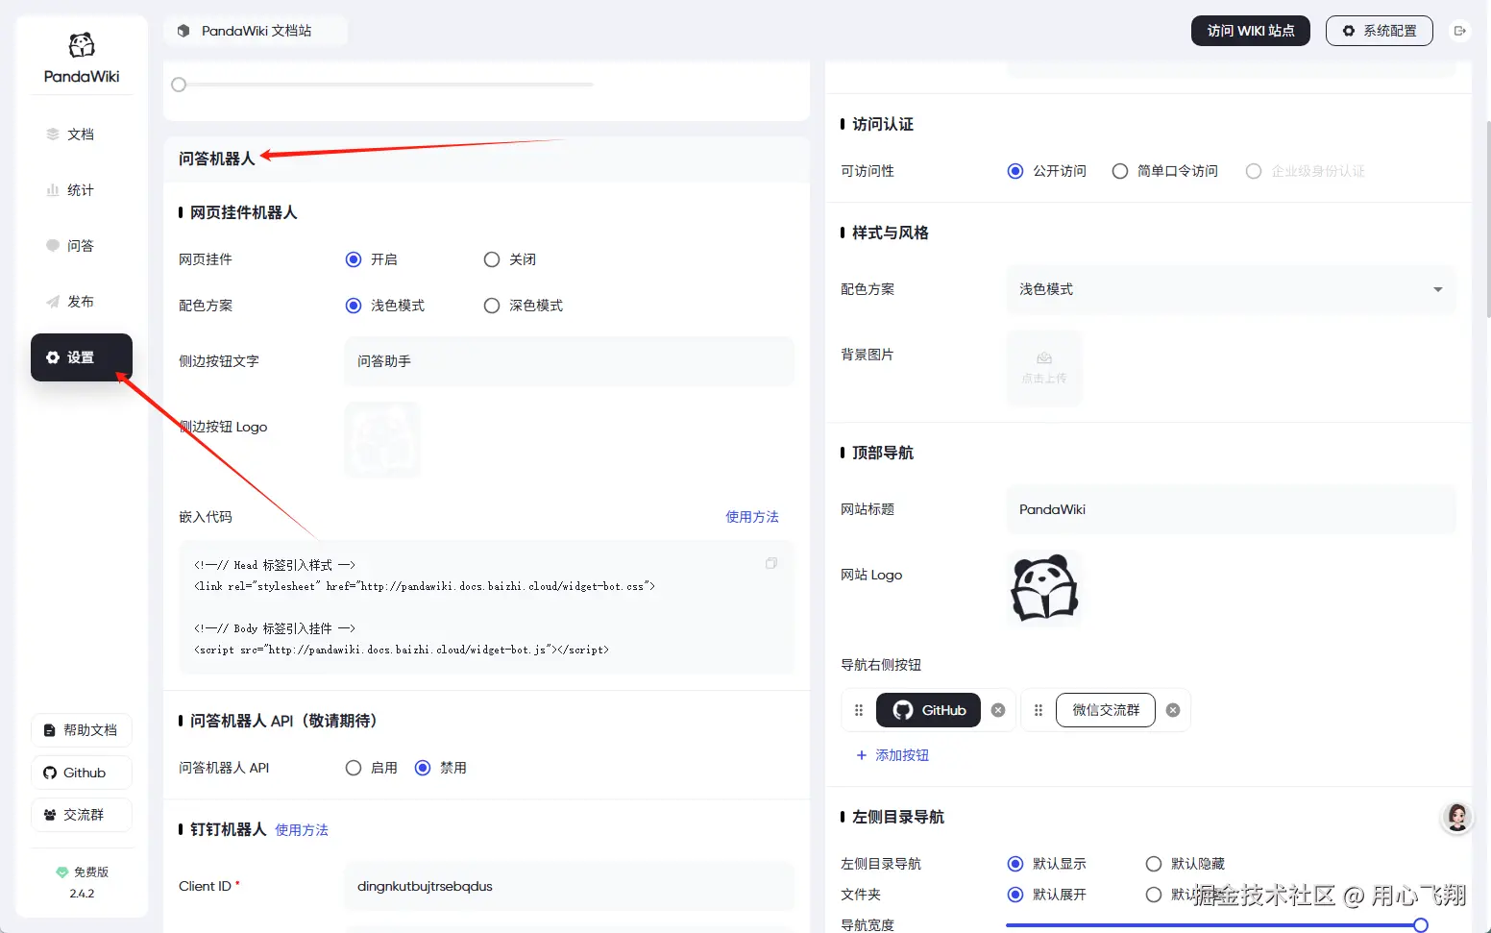This screenshot has width=1491, height=933.
Task: Select 简单口令访问 accessibility option
Action: (x=1120, y=171)
